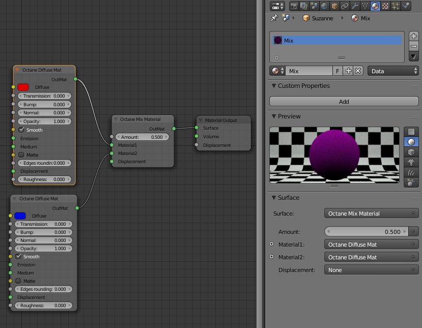Switch material preview to hair strands

[411, 171]
